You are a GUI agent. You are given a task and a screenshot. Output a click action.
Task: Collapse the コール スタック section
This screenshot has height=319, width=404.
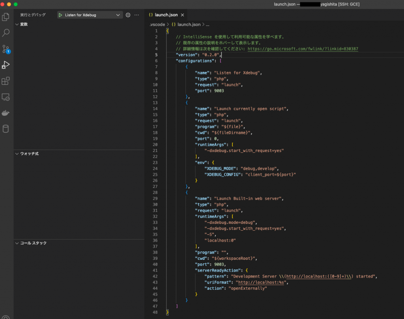coord(33,243)
